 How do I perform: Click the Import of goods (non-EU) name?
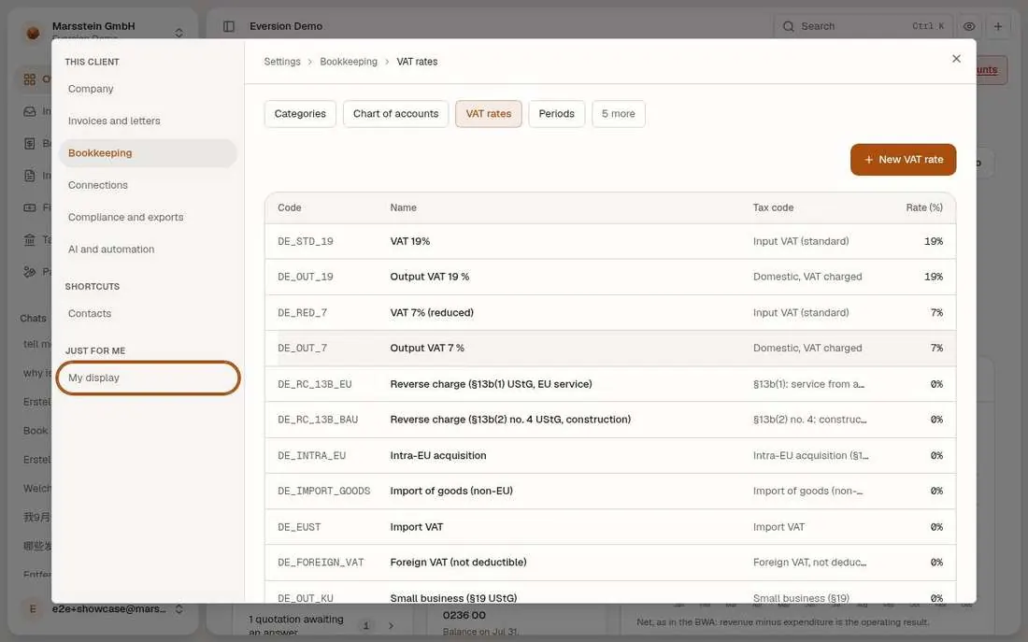(451, 492)
